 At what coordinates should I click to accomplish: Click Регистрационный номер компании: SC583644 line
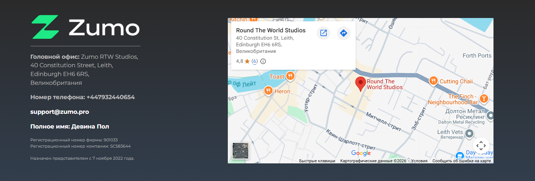[80, 146]
